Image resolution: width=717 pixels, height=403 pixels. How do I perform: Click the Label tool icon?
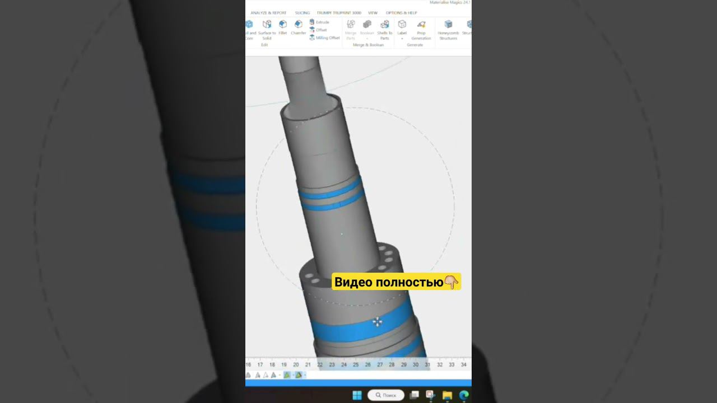click(402, 24)
